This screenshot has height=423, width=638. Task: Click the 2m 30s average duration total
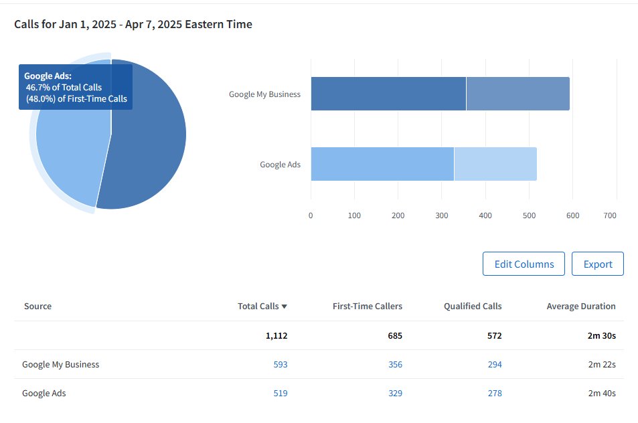pyautogui.click(x=602, y=335)
